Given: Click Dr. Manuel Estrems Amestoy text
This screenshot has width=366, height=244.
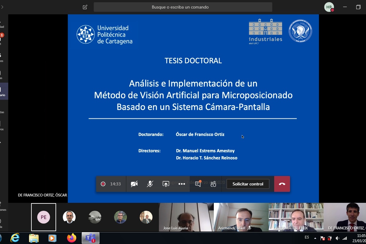Looking at the screenshot, I should 205,151.
